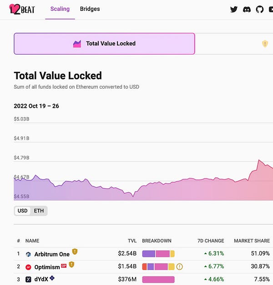Click the 2022 Oct 19 – 26 date range
Viewport: 273px width, 285px height.
click(x=36, y=106)
